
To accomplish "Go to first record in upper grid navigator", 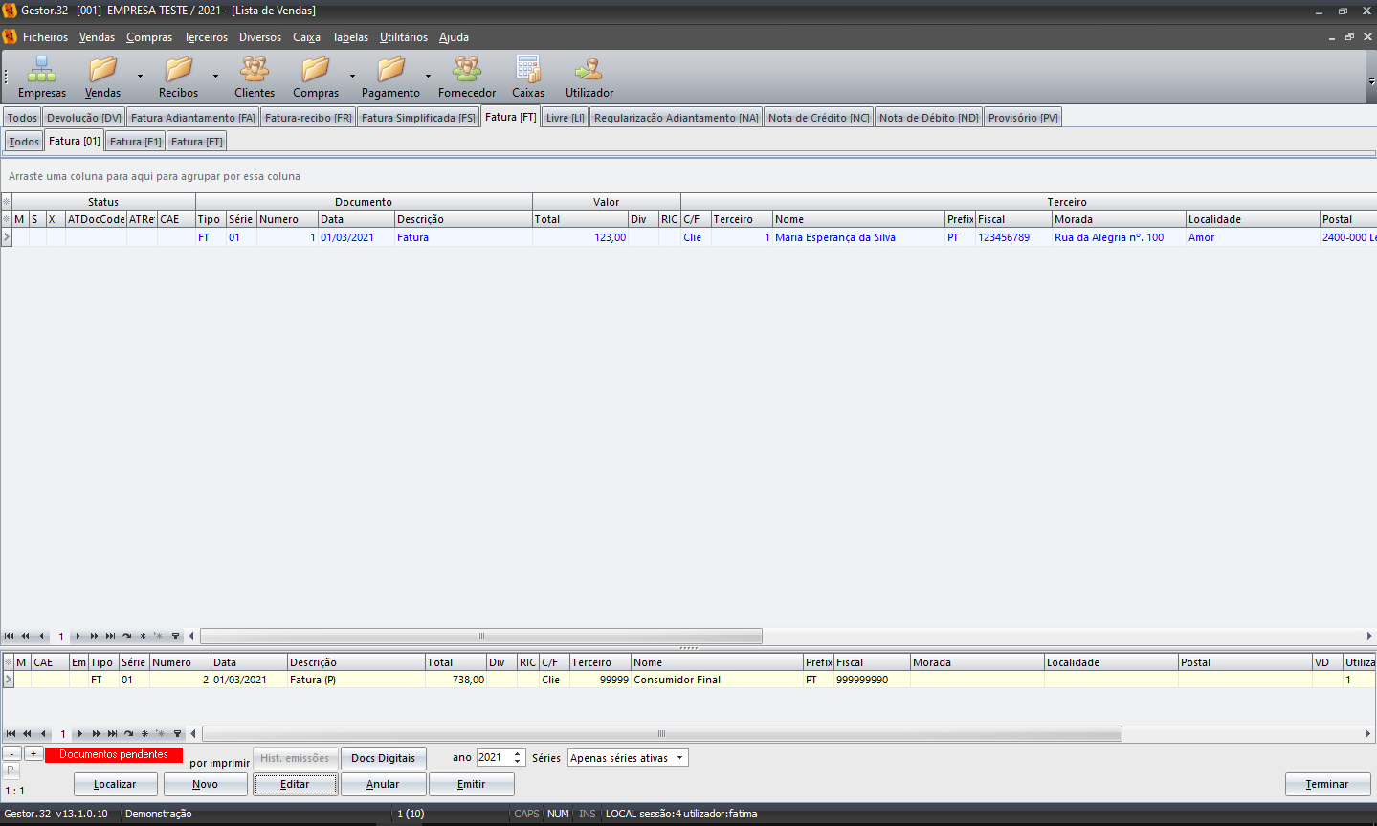I will tap(10, 636).
